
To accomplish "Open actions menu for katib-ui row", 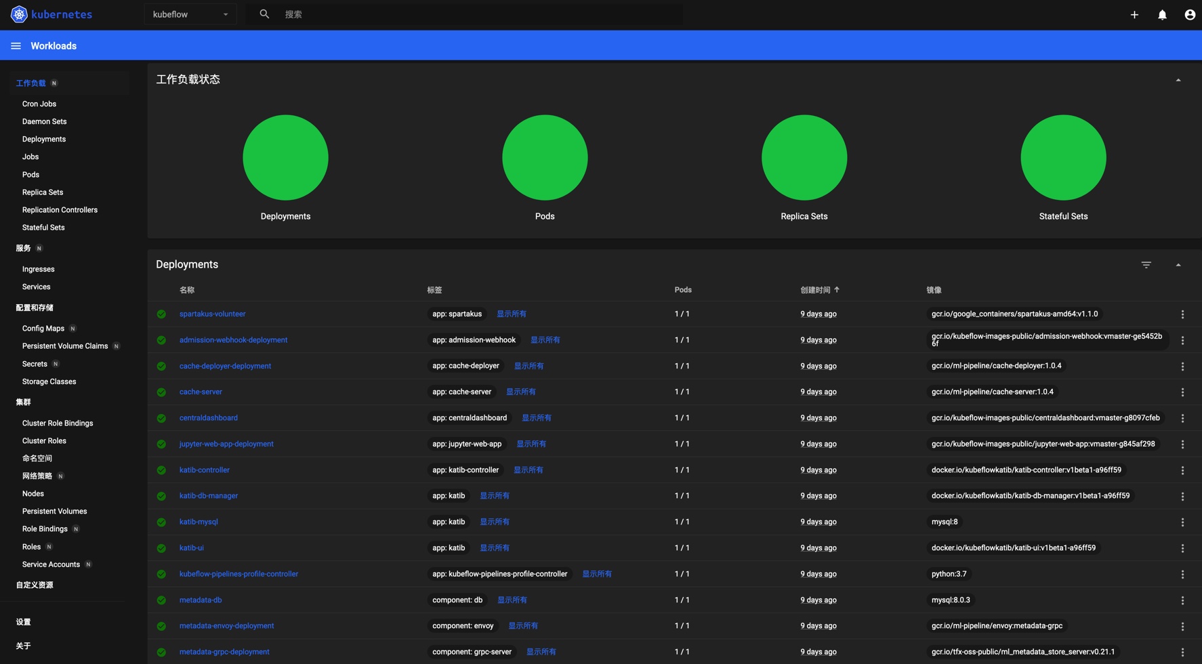I will [x=1182, y=548].
